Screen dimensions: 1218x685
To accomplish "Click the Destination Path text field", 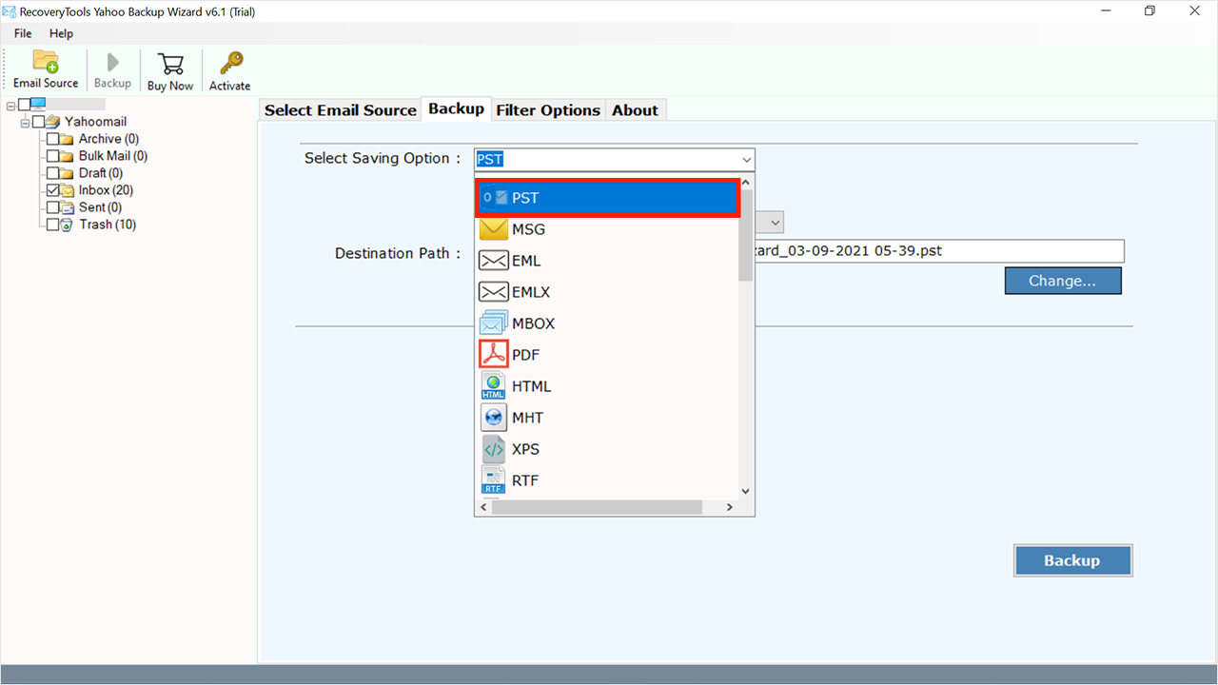I will tap(939, 251).
